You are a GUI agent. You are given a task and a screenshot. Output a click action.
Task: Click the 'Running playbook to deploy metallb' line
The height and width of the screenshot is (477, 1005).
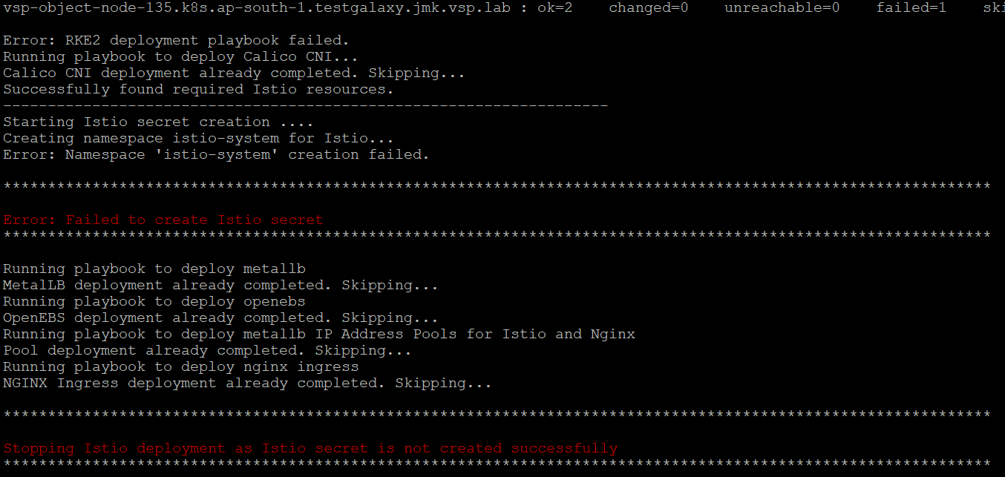click(x=154, y=269)
